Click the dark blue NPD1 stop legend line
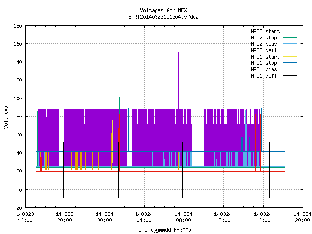312x234 pixels. point(290,63)
